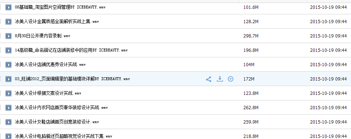This screenshot has height=139, width=351.
Task: Select the 259.9M 冰美人设计女鞋店铺 file row
Action: coord(175,122)
